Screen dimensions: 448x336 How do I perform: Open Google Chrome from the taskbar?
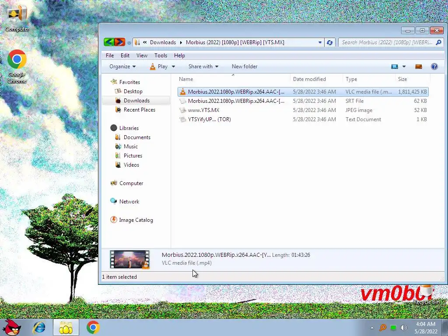[93, 327]
